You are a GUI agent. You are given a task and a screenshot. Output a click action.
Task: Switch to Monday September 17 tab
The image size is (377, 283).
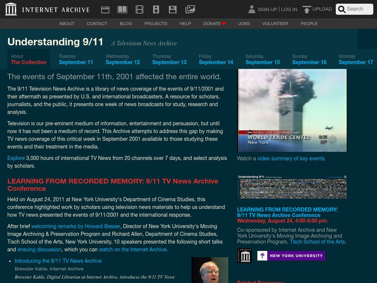[356, 59]
